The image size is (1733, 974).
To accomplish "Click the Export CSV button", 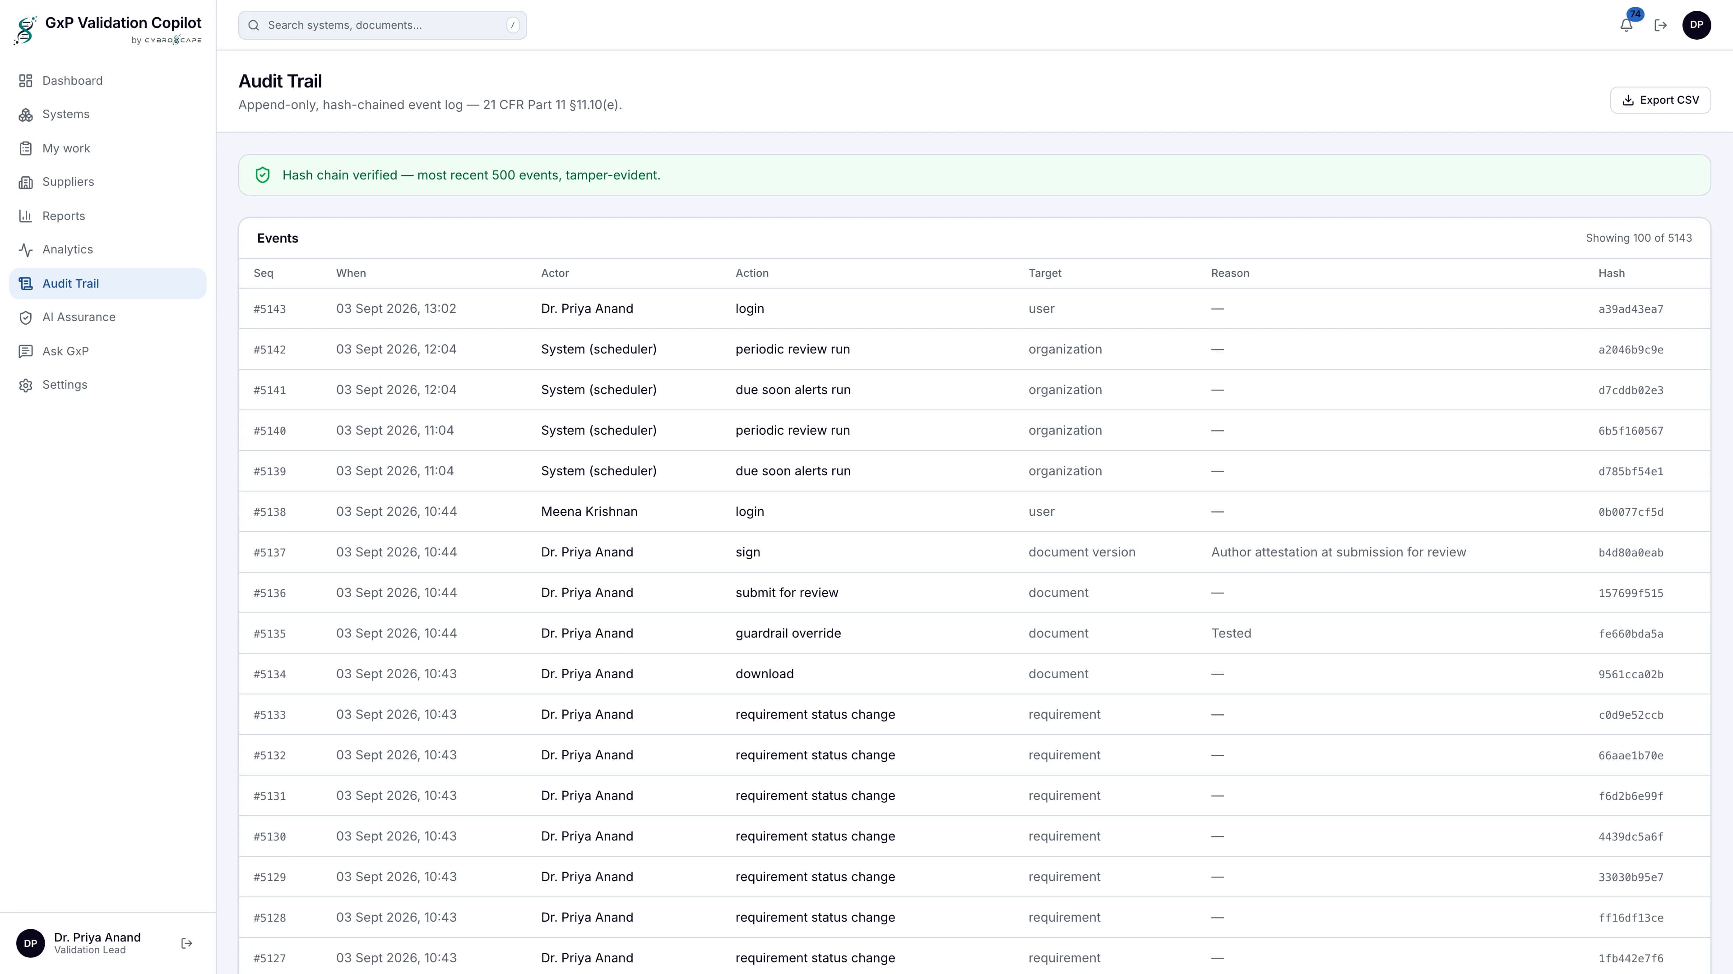I will coord(1660,100).
